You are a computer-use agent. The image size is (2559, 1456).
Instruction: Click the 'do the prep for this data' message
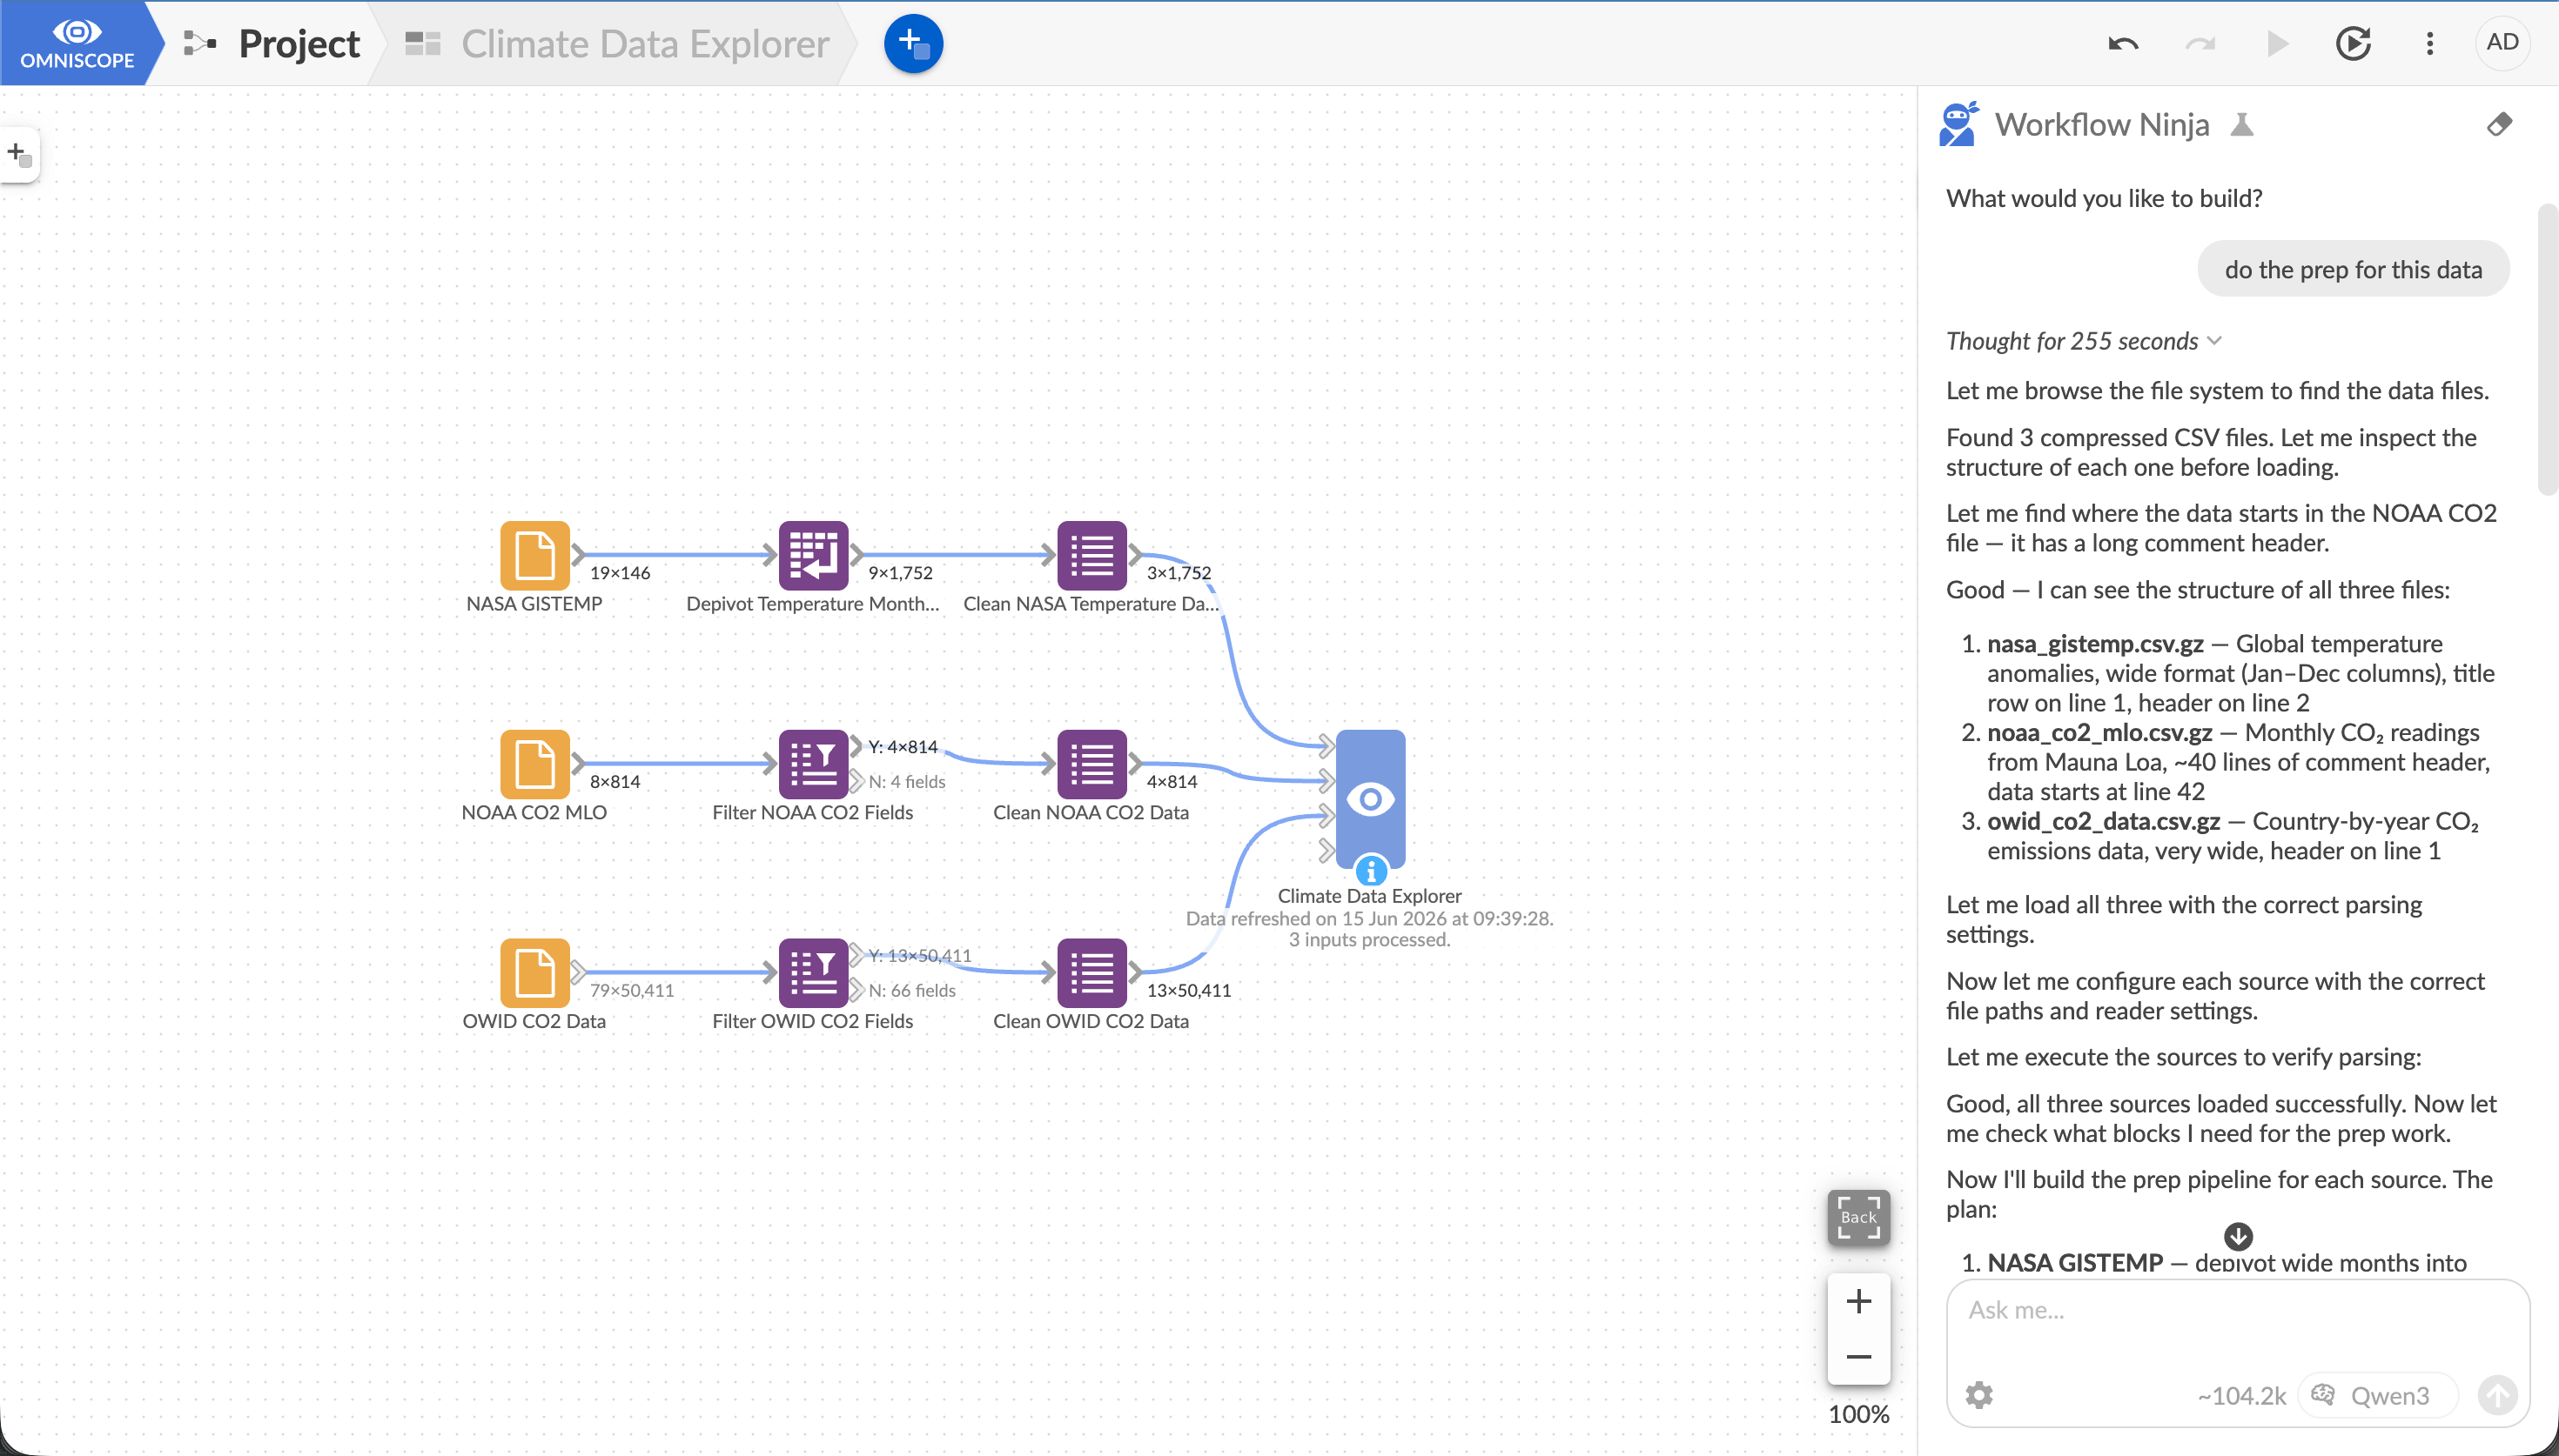(x=2353, y=270)
